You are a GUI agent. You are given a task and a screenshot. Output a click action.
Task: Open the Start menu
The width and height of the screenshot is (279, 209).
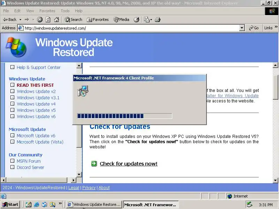pyautogui.click(x=10, y=204)
